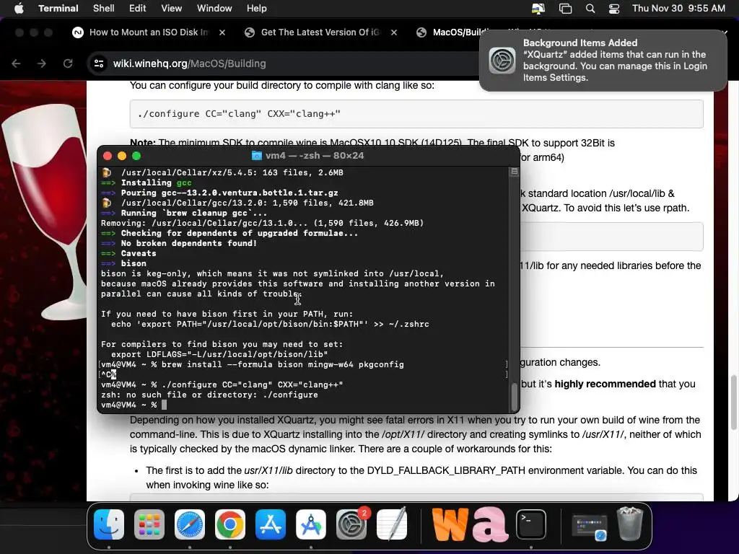Click the System Settings icon in notification
Screen dimensions: 739x554
pyautogui.click(x=502, y=61)
